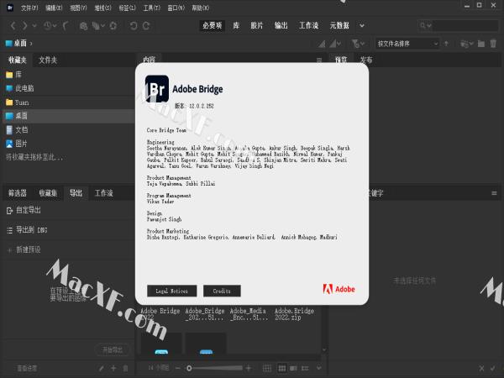Rotate counterclockwise using the toolbar icon
Viewport: 504px width, 378px height.
pyautogui.click(x=134, y=26)
